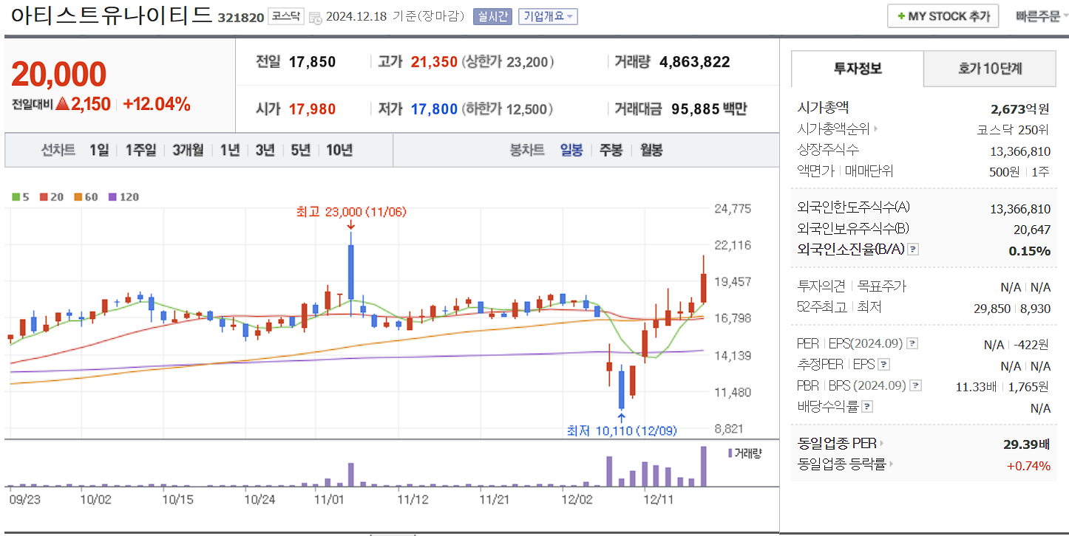This screenshot has width=1069, height=536.
Task: Click the 동일업종 등락률 value +0.74%
Action: [1028, 466]
